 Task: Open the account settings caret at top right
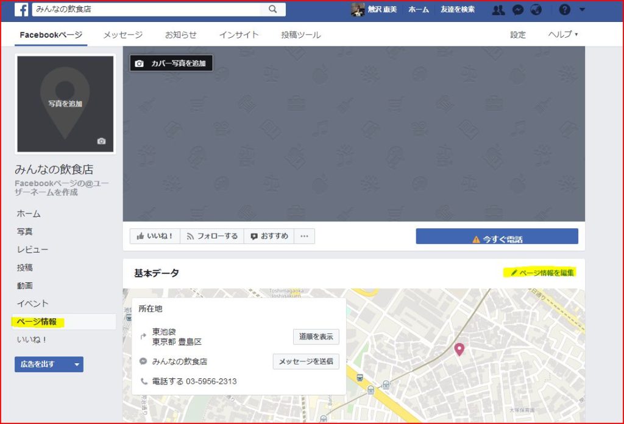583,9
